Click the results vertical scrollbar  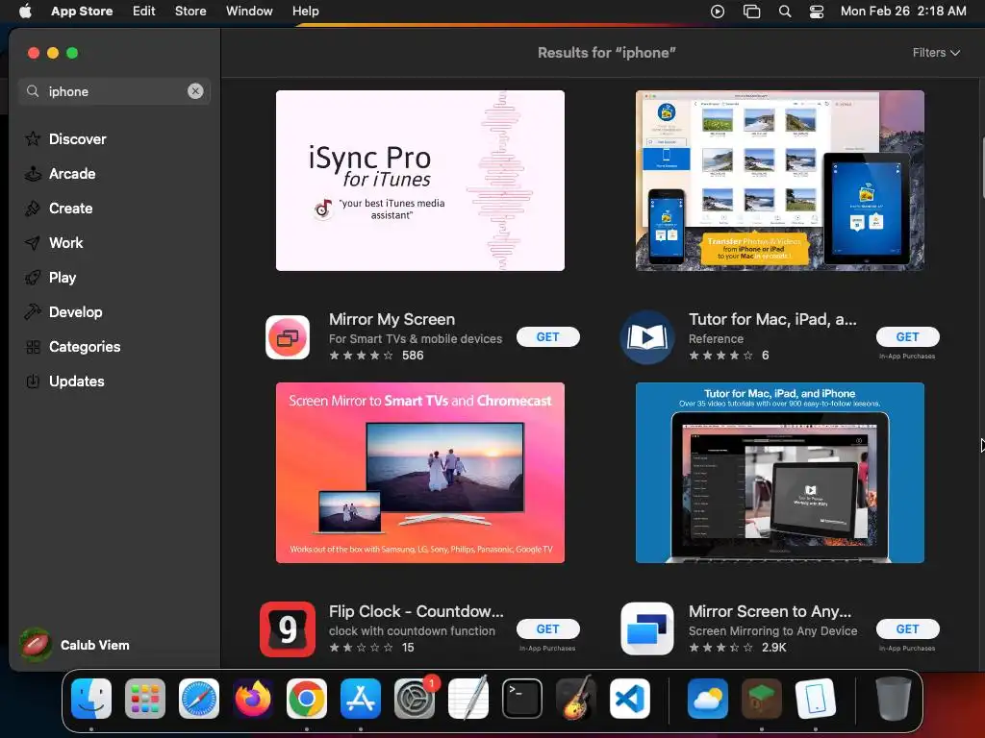[982, 166]
